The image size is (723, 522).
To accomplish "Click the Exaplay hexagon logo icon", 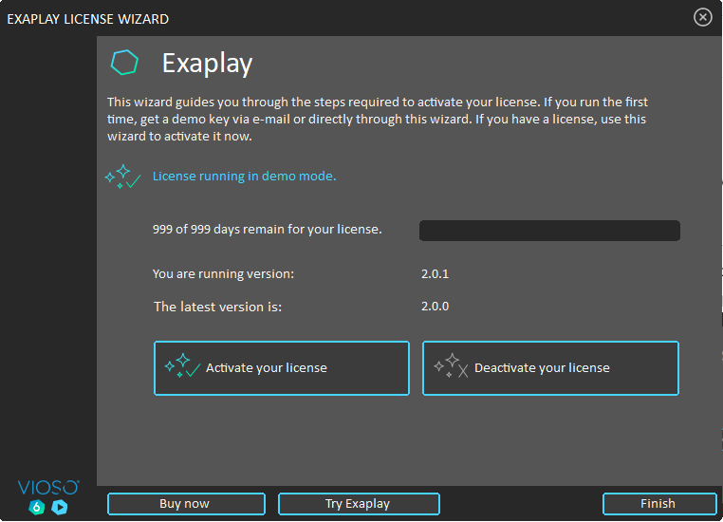I will click(x=124, y=63).
